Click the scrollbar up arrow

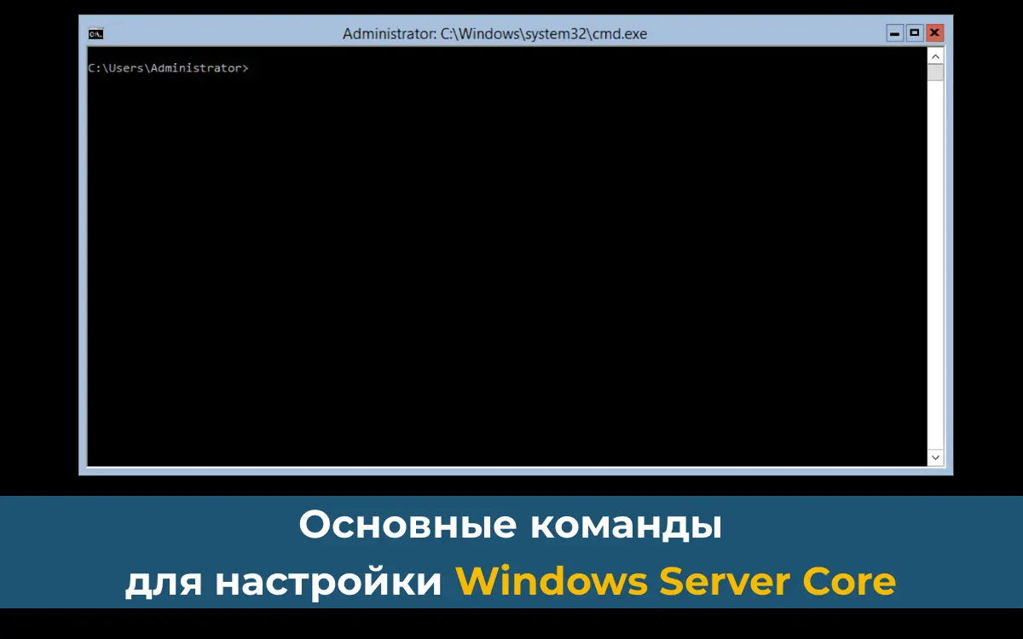(935, 56)
